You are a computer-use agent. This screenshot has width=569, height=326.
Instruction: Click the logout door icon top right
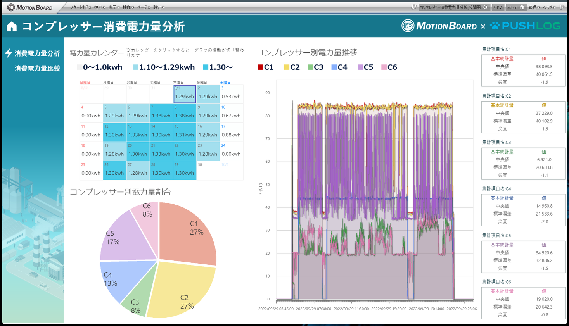point(562,7)
